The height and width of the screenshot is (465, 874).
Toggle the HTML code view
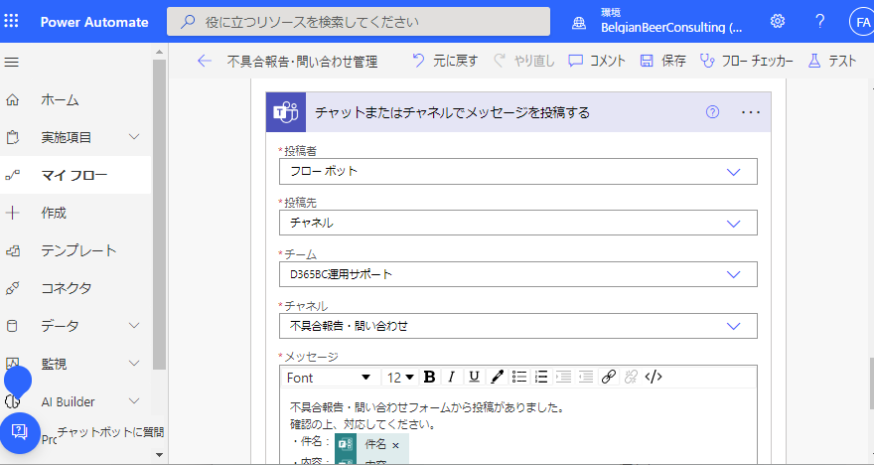pyautogui.click(x=654, y=377)
